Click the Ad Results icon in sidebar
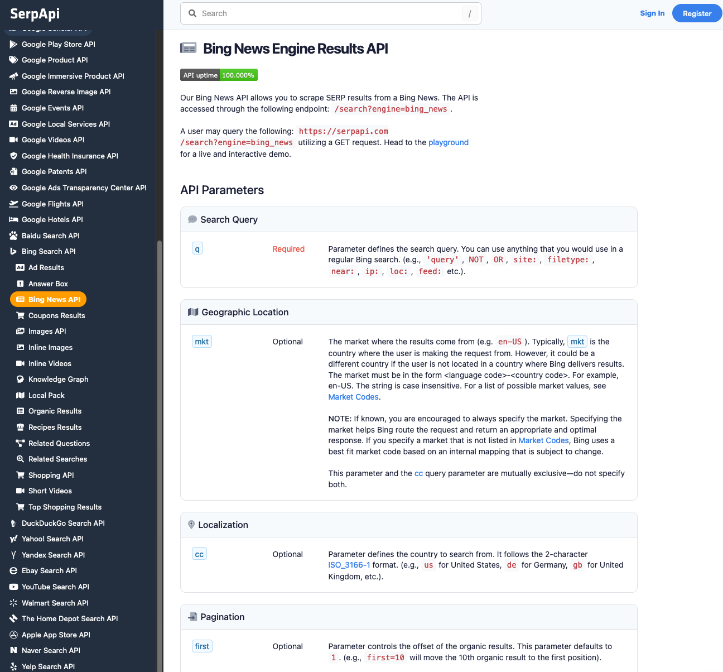 [x=20, y=267]
